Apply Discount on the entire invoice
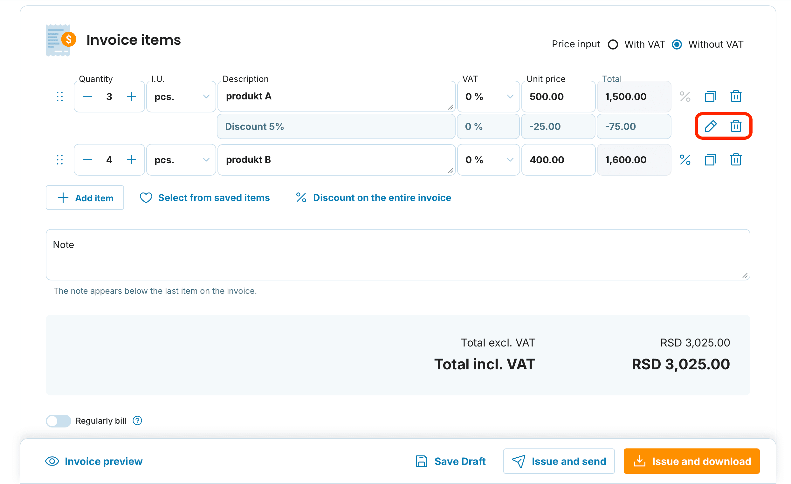 373,198
